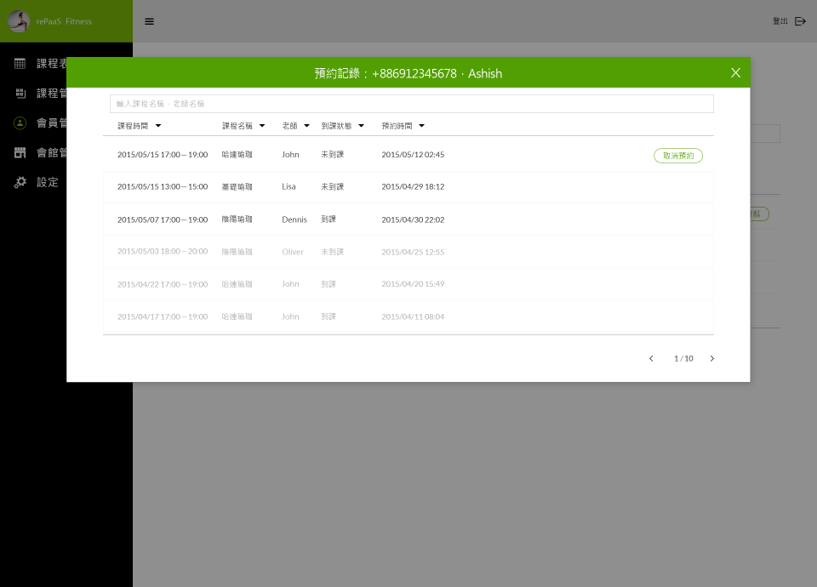Go to previous page arrow
Screen dimensions: 817x587
pos(651,359)
